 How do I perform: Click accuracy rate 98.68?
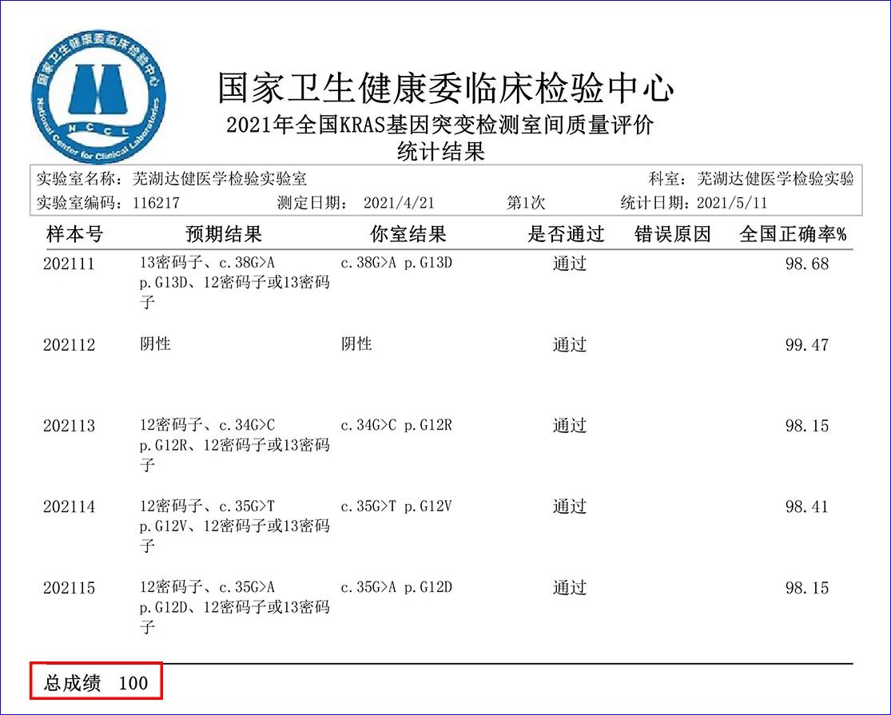[x=807, y=264]
